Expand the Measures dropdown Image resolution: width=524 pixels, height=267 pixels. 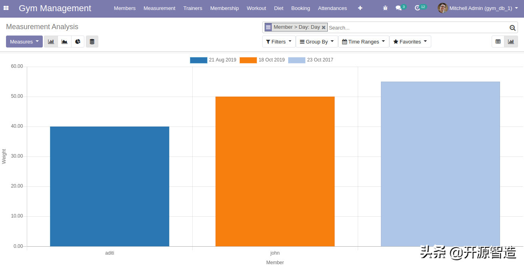(24, 42)
